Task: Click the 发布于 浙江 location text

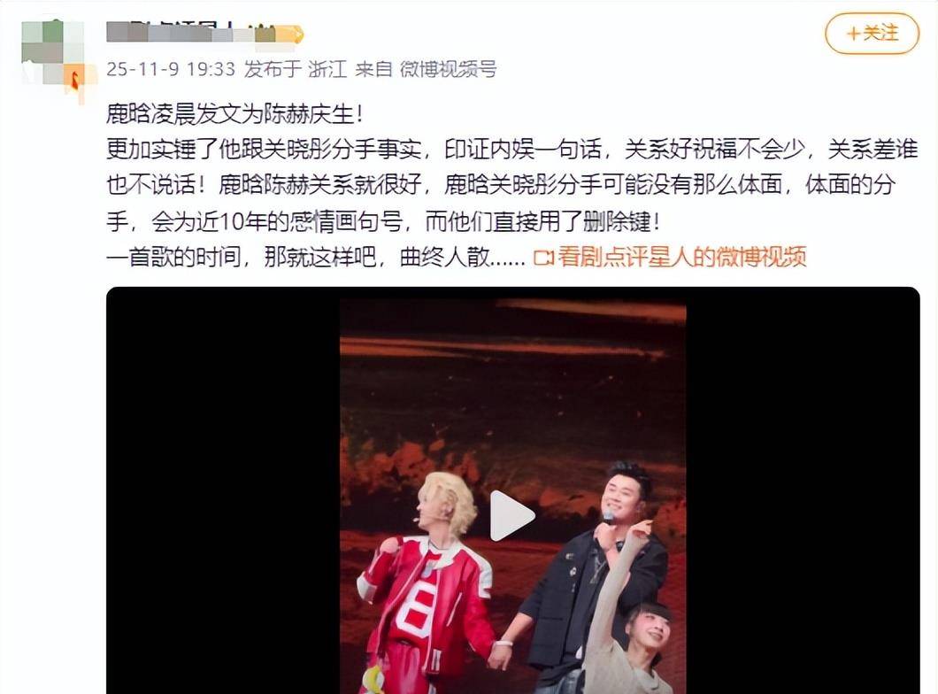Action: (295, 69)
